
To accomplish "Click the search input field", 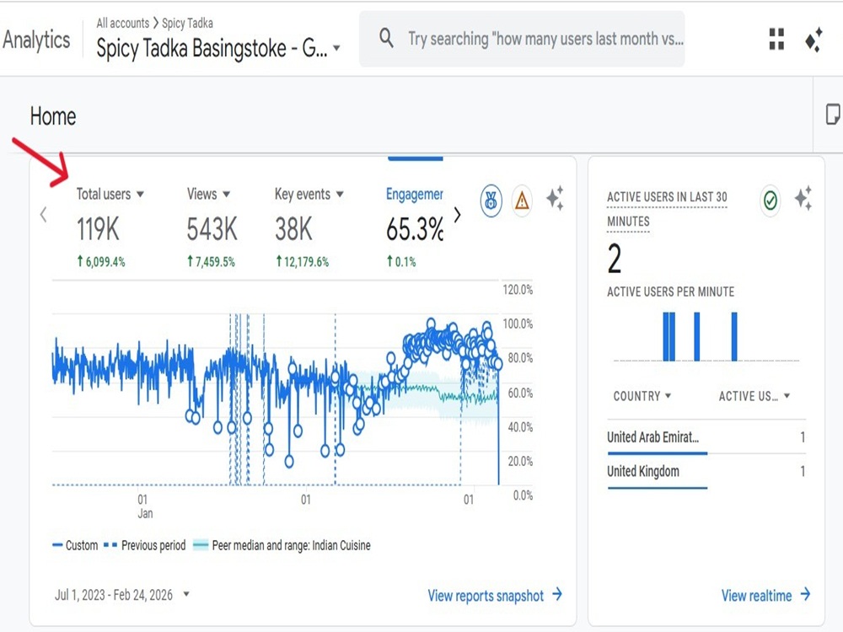I will 522,39.
